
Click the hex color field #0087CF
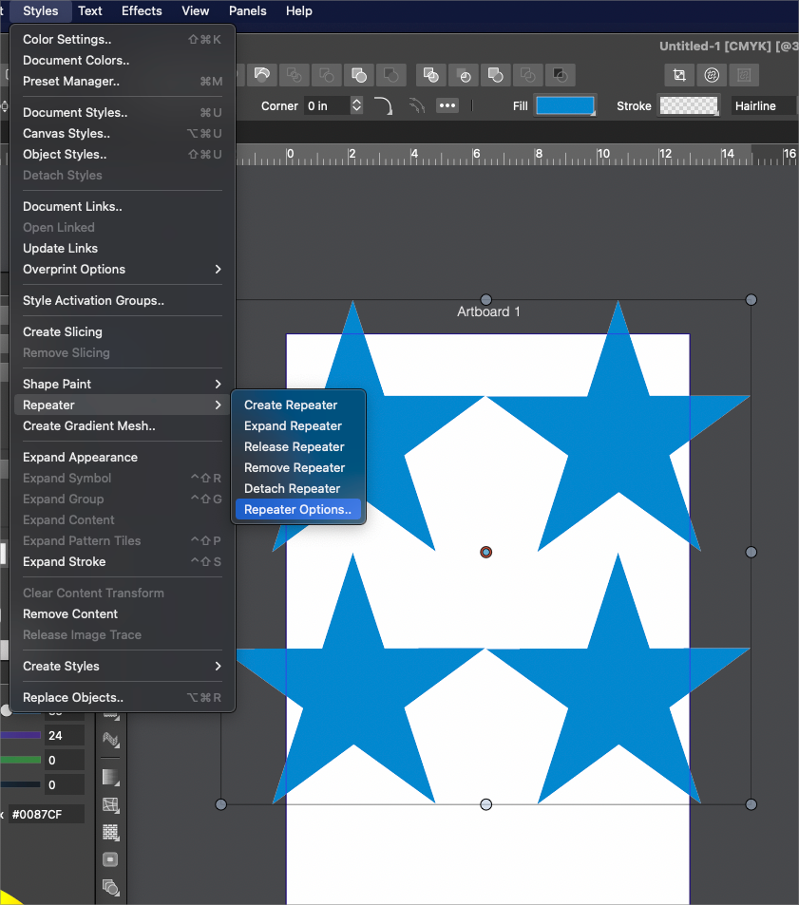46,814
